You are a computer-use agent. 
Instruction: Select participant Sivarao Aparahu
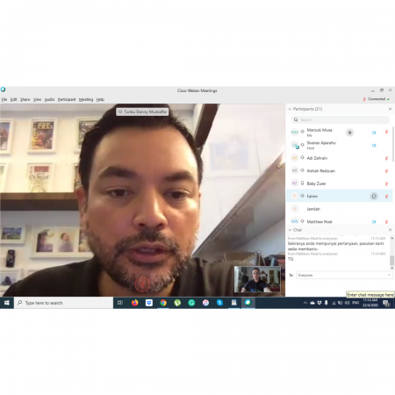tap(339, 145)
